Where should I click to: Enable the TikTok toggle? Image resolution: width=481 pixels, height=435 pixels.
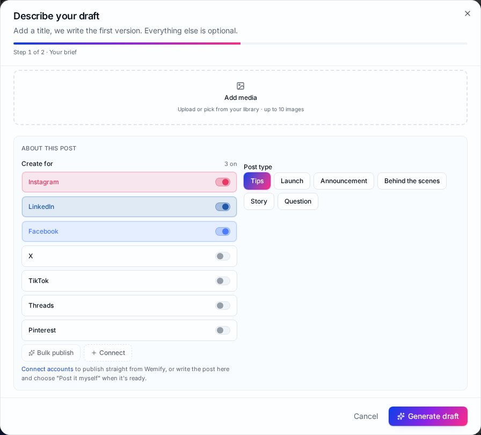click(223, 281)
